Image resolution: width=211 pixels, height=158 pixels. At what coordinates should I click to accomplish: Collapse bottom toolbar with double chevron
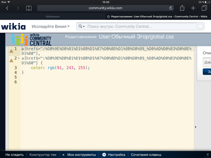[x=208, y=155]
